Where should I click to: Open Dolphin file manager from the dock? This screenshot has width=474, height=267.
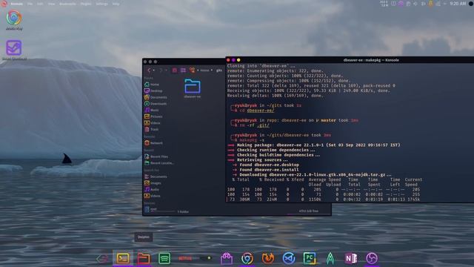tap(144, 258)
